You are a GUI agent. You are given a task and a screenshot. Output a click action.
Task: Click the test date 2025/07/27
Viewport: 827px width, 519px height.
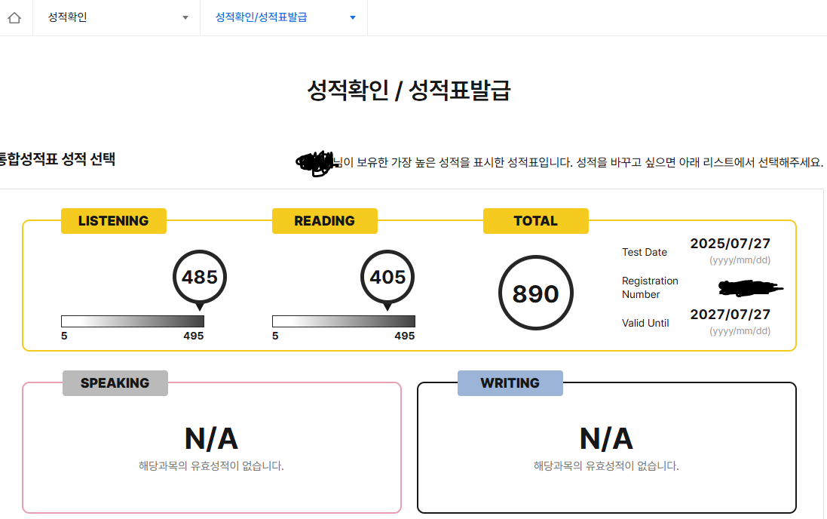pos(730,244)
